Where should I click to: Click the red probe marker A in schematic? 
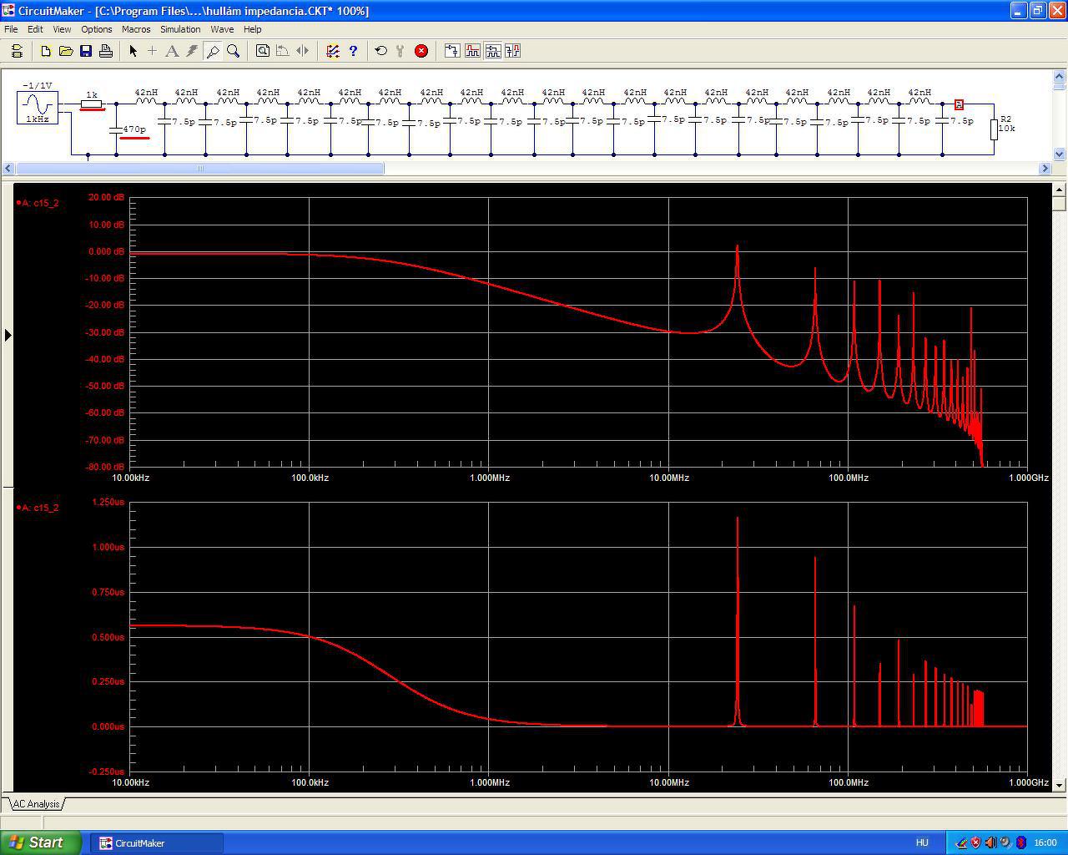(959, 104)
